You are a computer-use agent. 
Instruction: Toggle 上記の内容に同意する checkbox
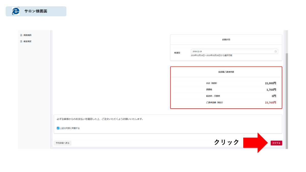click(x=58, y=128)
